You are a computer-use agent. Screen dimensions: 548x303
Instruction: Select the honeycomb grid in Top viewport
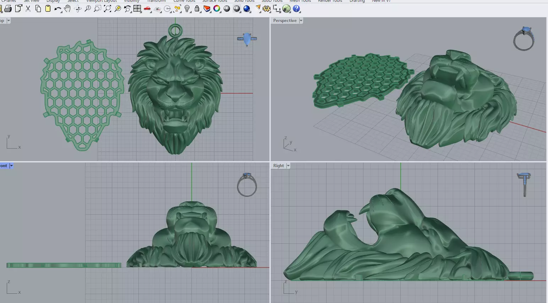click(82, 95)
